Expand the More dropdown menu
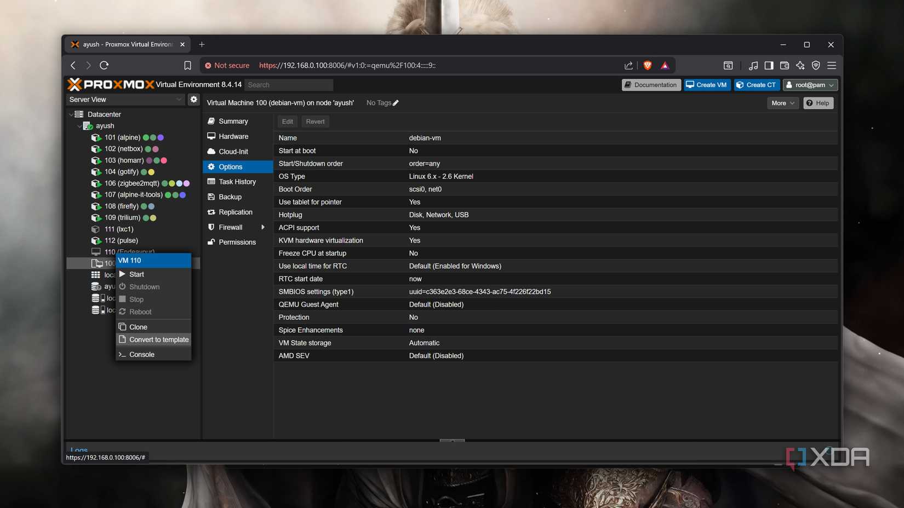904x508 pixels. [x=782, y=103]
